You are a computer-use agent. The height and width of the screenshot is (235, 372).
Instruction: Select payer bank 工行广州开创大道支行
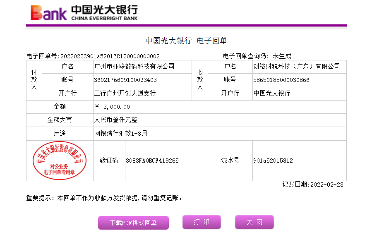(x=125, y=93)
